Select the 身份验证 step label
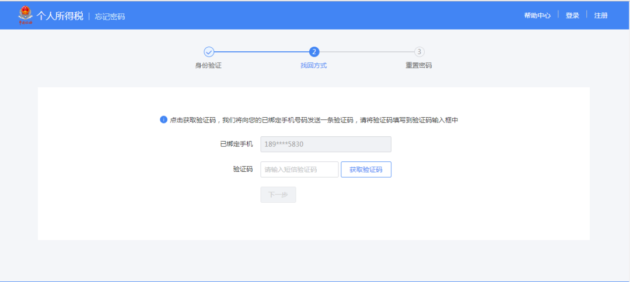Screen dimensions: 630x282 pos(208,65)
